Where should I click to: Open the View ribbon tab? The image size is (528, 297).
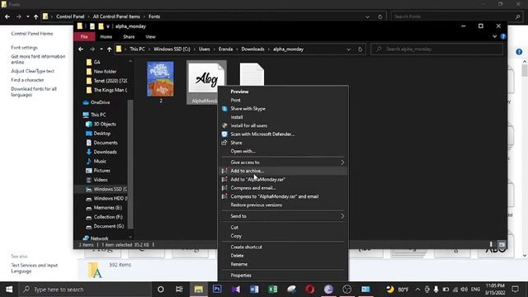pos(150,36)
